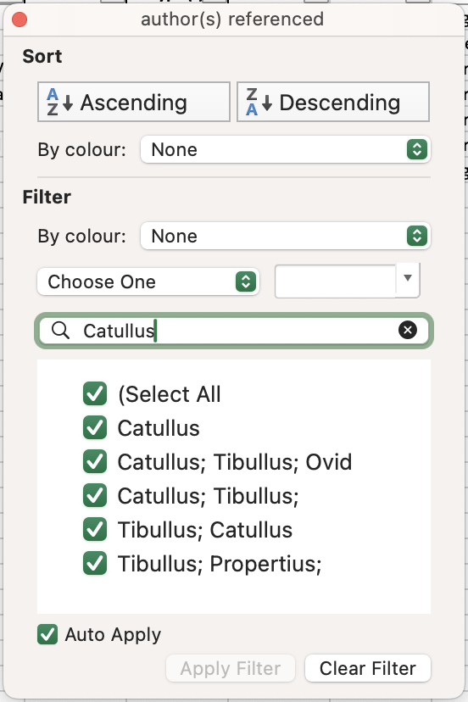Screen dimensions: 468x702
Task: Disable the Auto Apply checkbox
Action: (47, 634)
